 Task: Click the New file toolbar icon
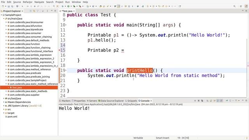click(x=3, y=6)
